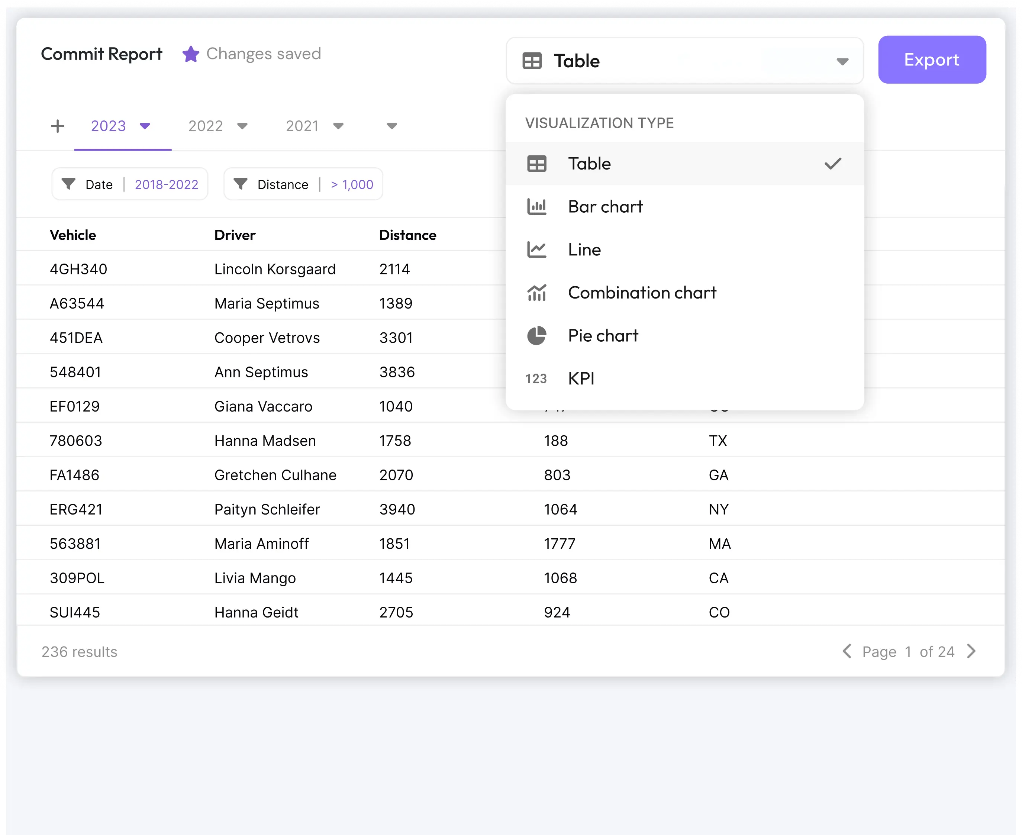Click the Export button
Image resolution: width=1022 pixels, height=835 pixels.
coord(931,59)
